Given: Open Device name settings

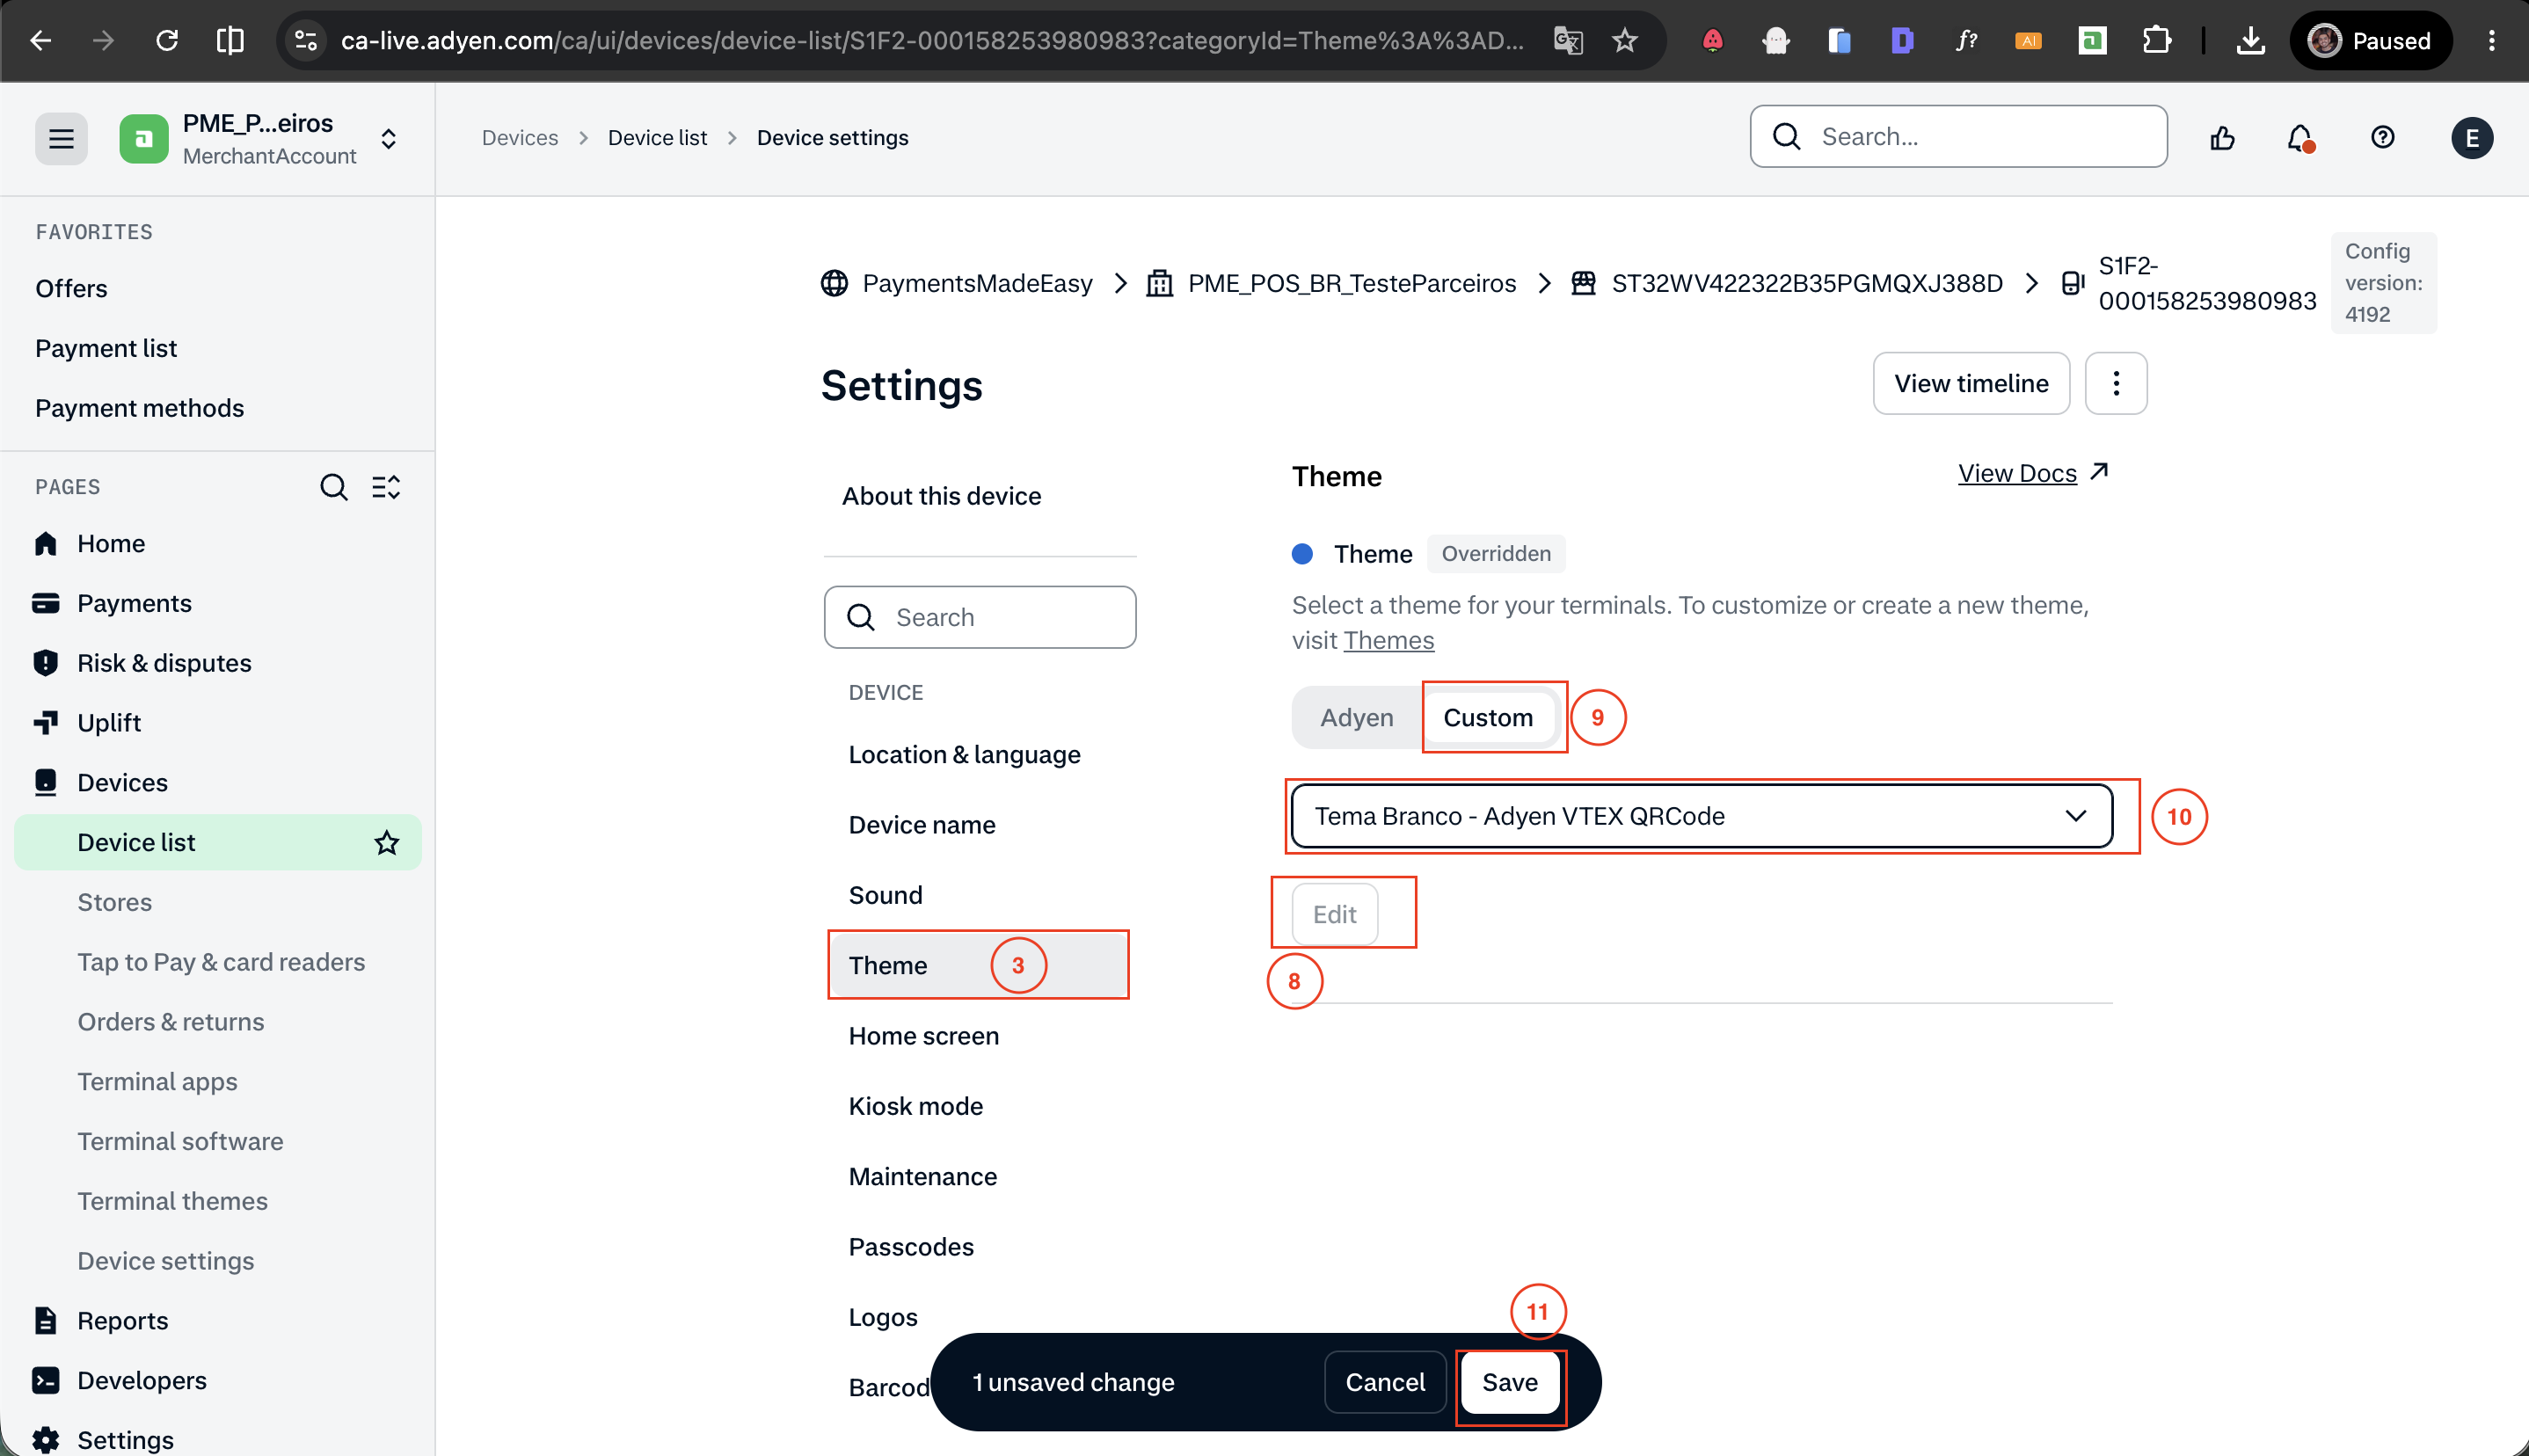Looking at the screenshot, I should [921, 825].
